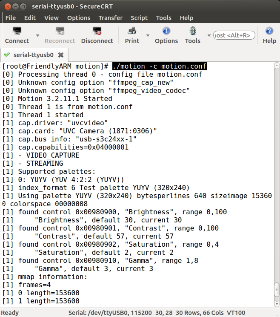This screenshot has width=280, height=317.
Task: Click the Print toolbar icon
Action: [x=132, y=31]
